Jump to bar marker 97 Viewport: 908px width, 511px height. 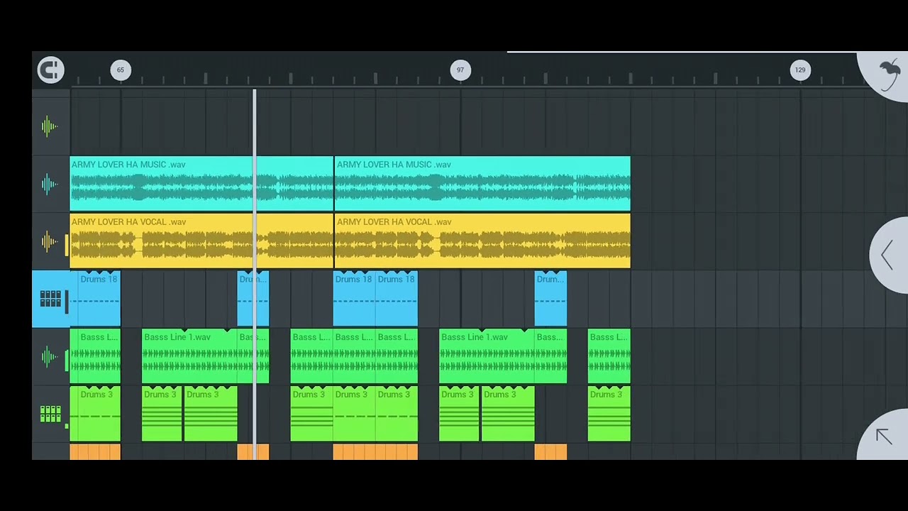(x=460, y=70)
